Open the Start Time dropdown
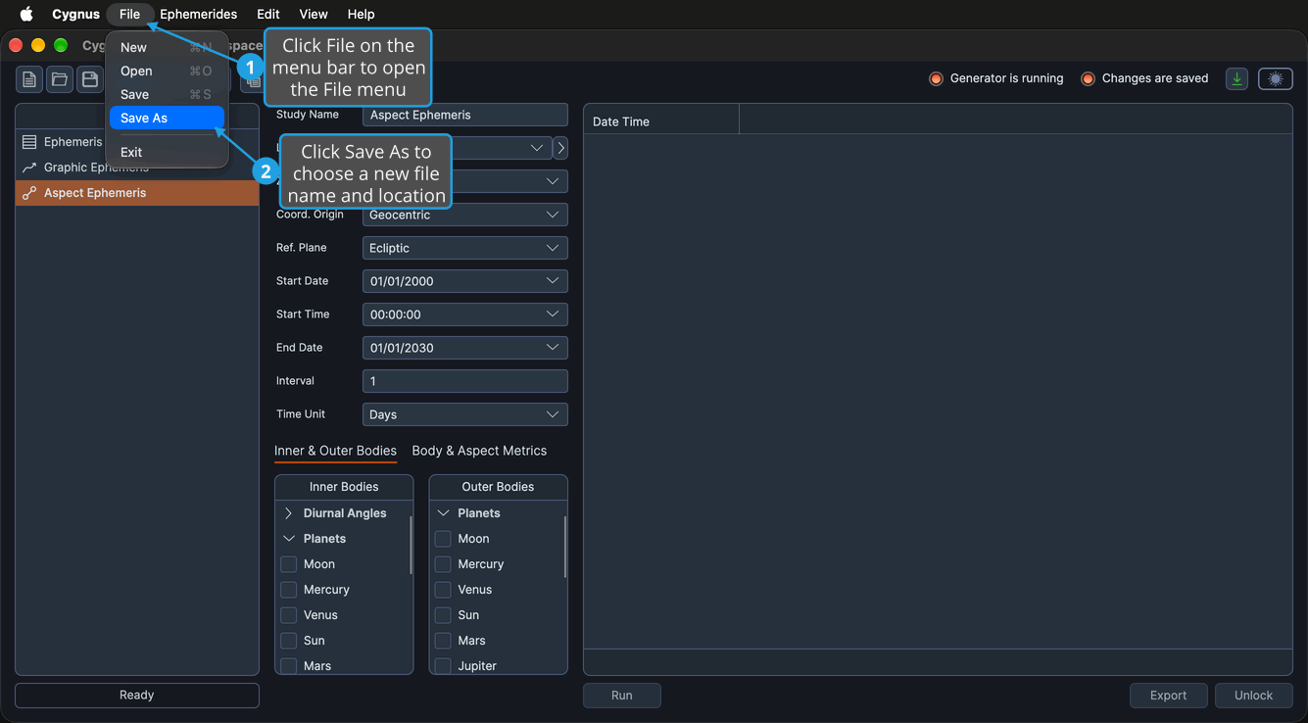Viewport: 1308px width, 723px height. (465, 314)
